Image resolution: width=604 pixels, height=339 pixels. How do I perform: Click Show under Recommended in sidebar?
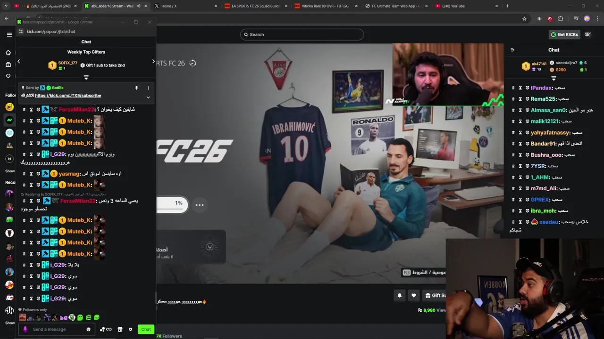tap(10, 323)
